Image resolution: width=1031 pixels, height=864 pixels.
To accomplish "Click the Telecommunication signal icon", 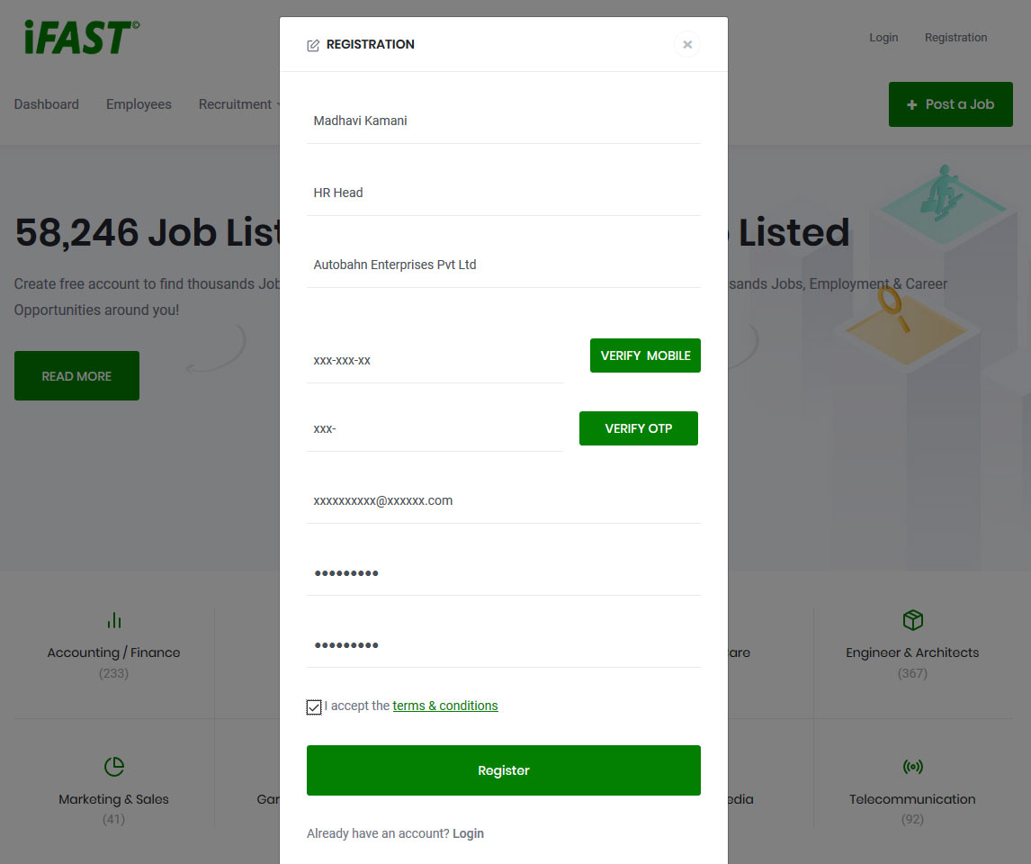I will (x=912, y=766).
